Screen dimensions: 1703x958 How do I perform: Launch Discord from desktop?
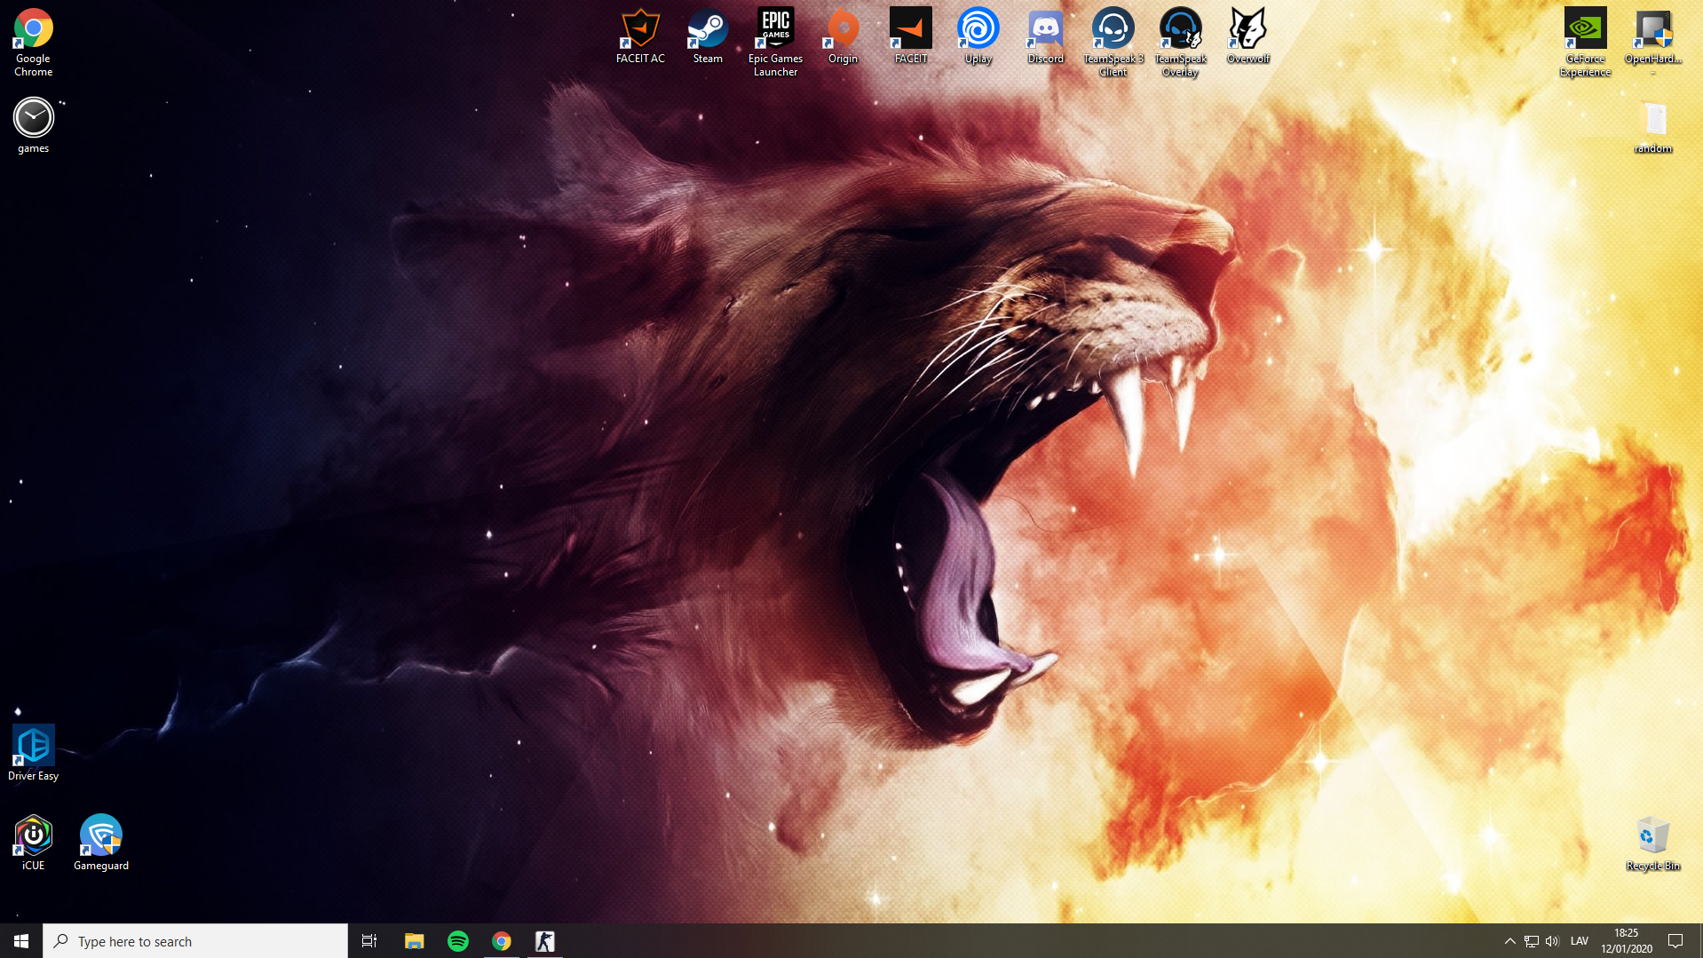tap(1045, 36)
